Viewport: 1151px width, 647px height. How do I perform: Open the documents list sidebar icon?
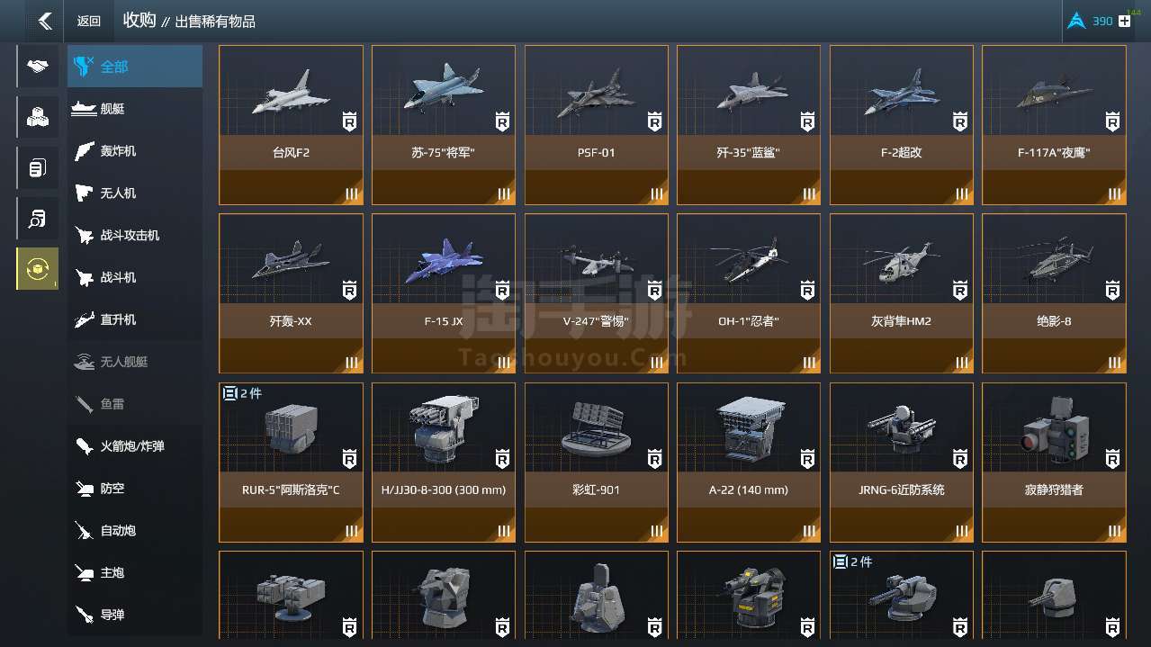[x=37, y=167]
